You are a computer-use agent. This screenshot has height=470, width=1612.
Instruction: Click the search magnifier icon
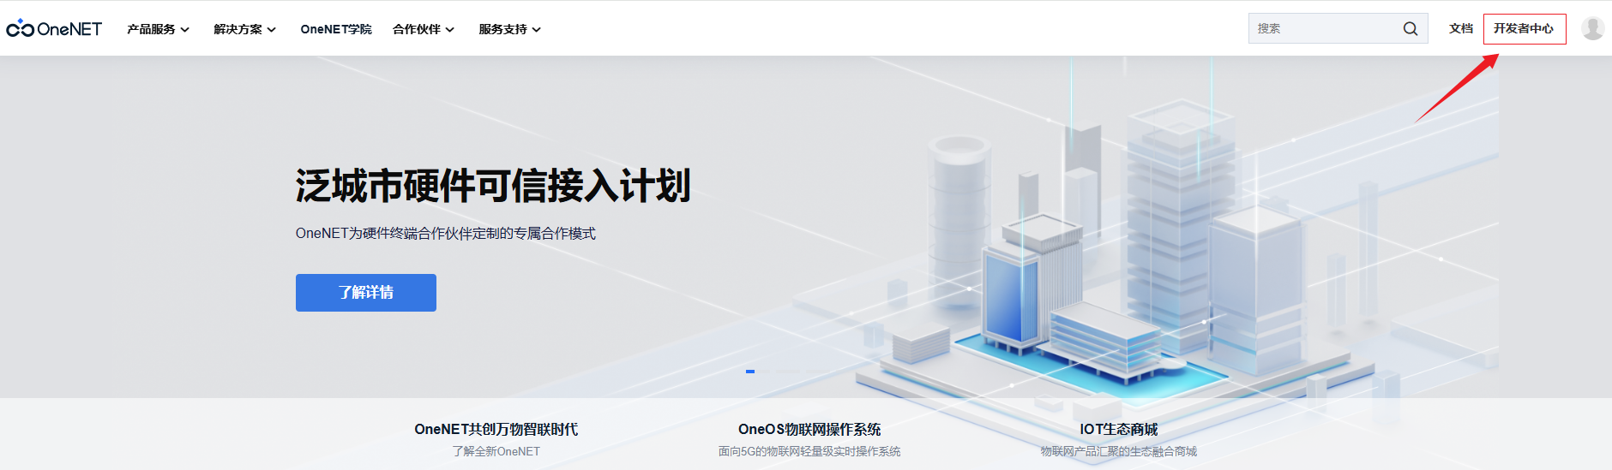(x=1410, y=28)
